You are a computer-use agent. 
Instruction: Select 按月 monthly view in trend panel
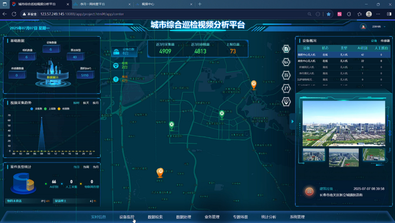(x=95, y=103)
